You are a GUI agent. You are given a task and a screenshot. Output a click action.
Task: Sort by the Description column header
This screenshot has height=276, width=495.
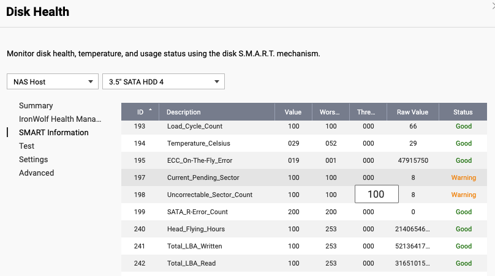pos(184,112)
